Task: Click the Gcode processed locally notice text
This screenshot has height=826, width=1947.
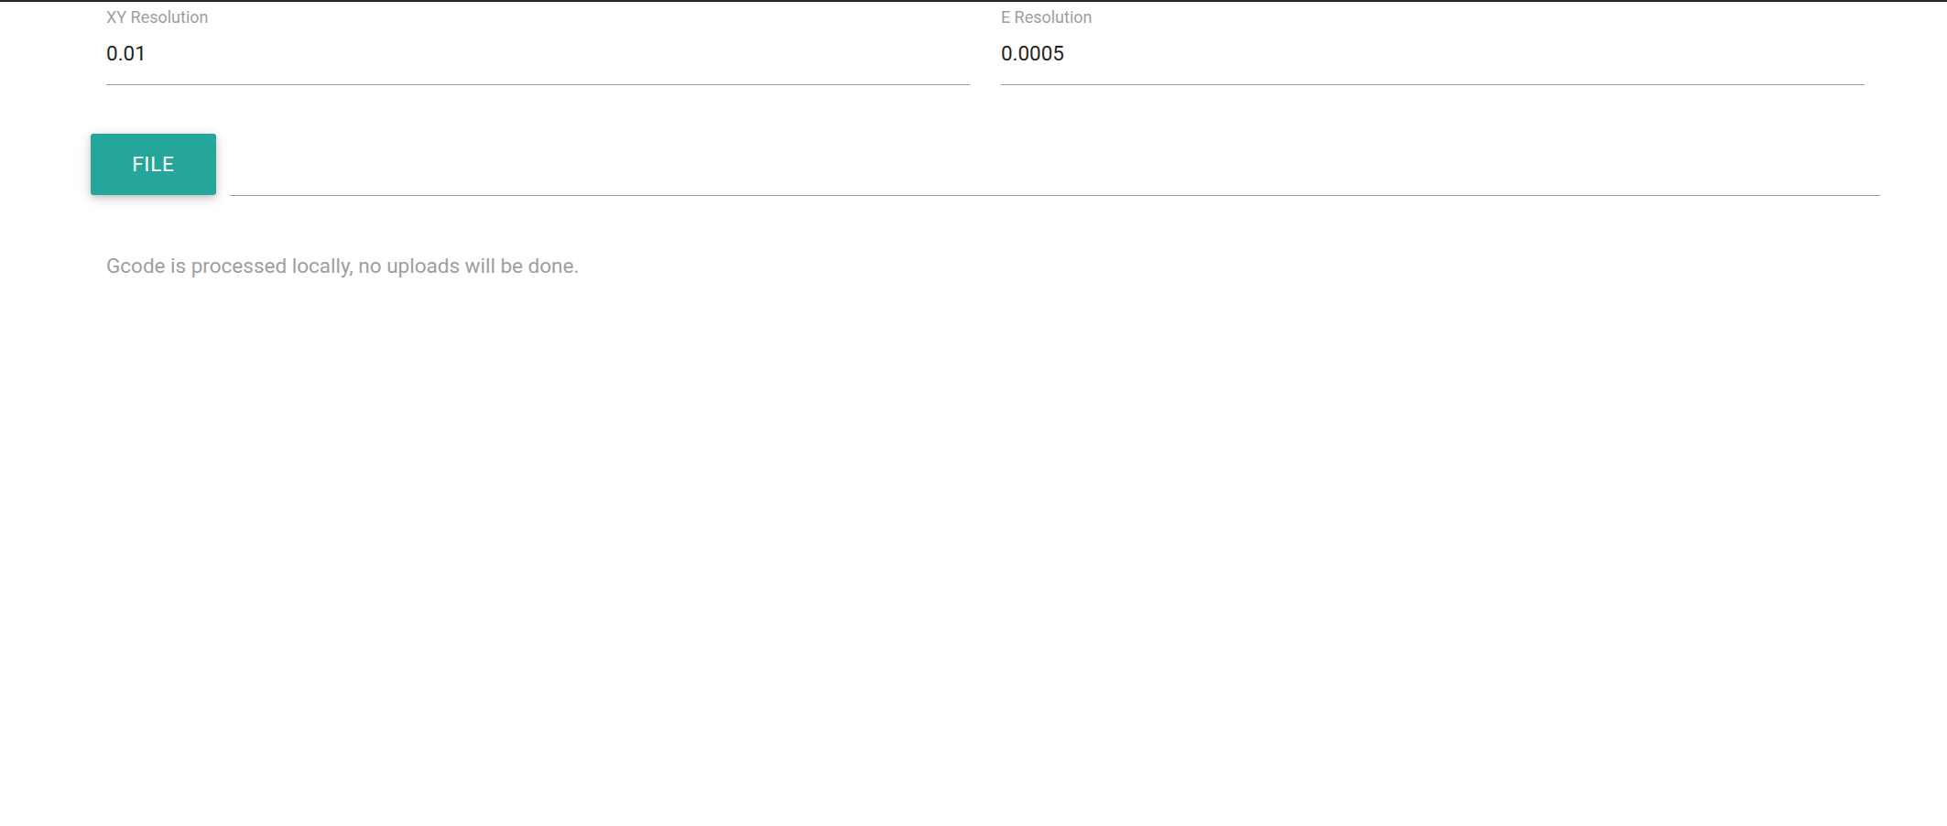Action: click(342, 266)
